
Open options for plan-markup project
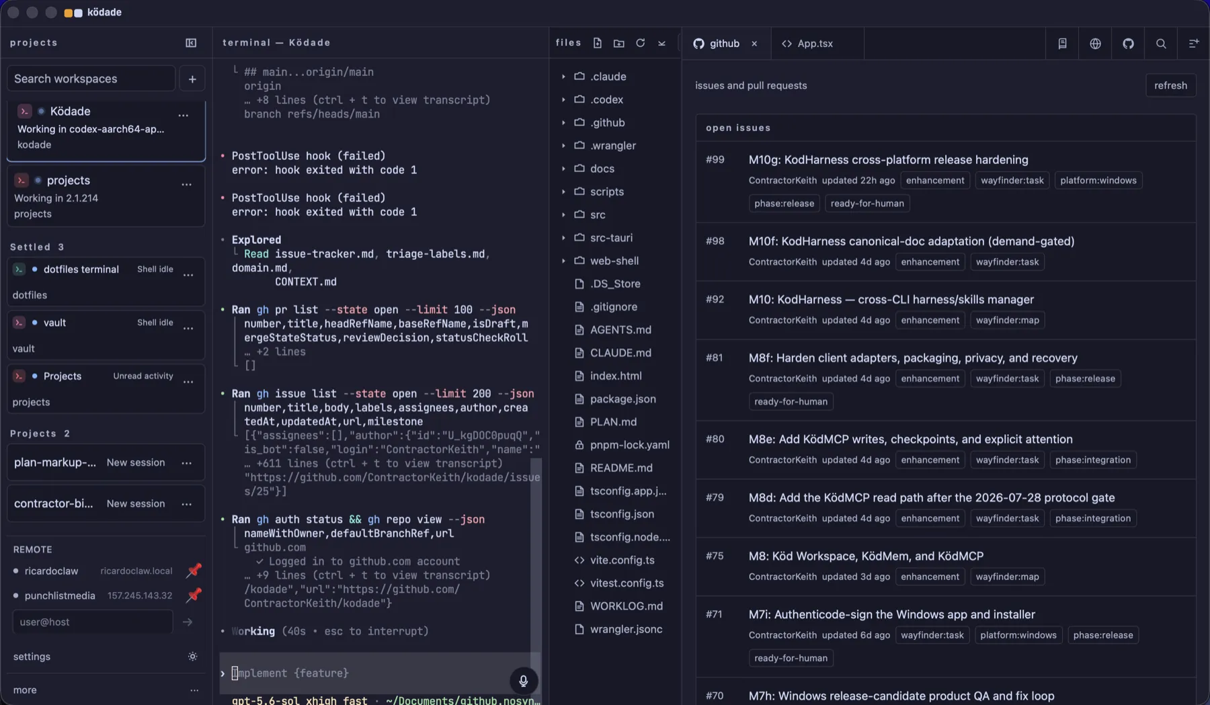[186, 463]
